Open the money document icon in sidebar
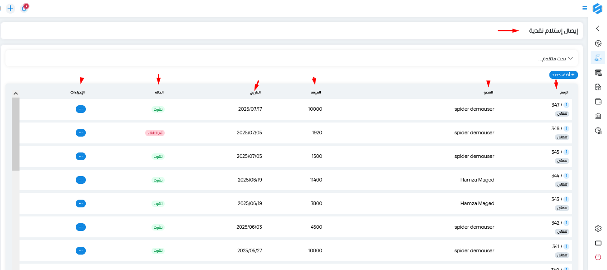607x270 pixels. coord(598,87)
